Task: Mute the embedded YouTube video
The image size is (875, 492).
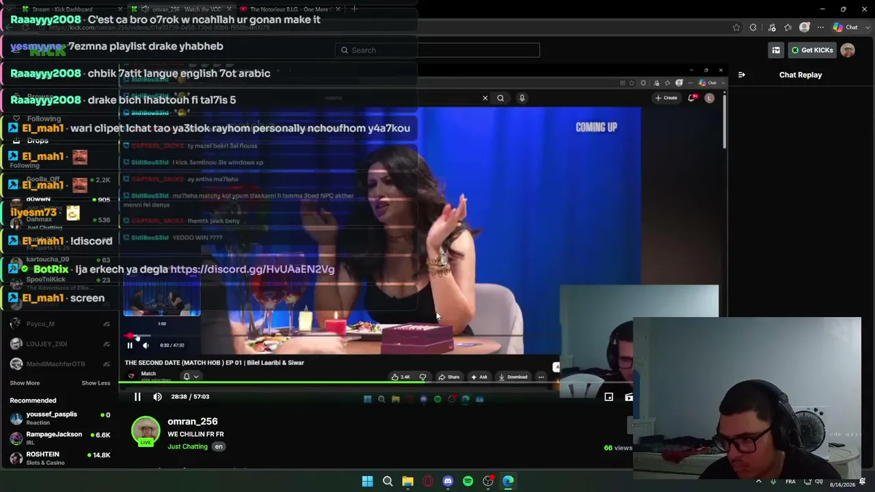Action: (x=145, y=345)
